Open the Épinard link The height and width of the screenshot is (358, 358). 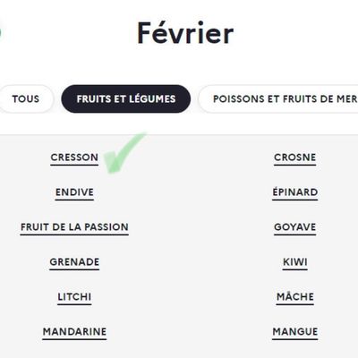(x=294, y=192)
